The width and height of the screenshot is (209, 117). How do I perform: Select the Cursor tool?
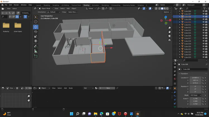click(x=36, y=22)
